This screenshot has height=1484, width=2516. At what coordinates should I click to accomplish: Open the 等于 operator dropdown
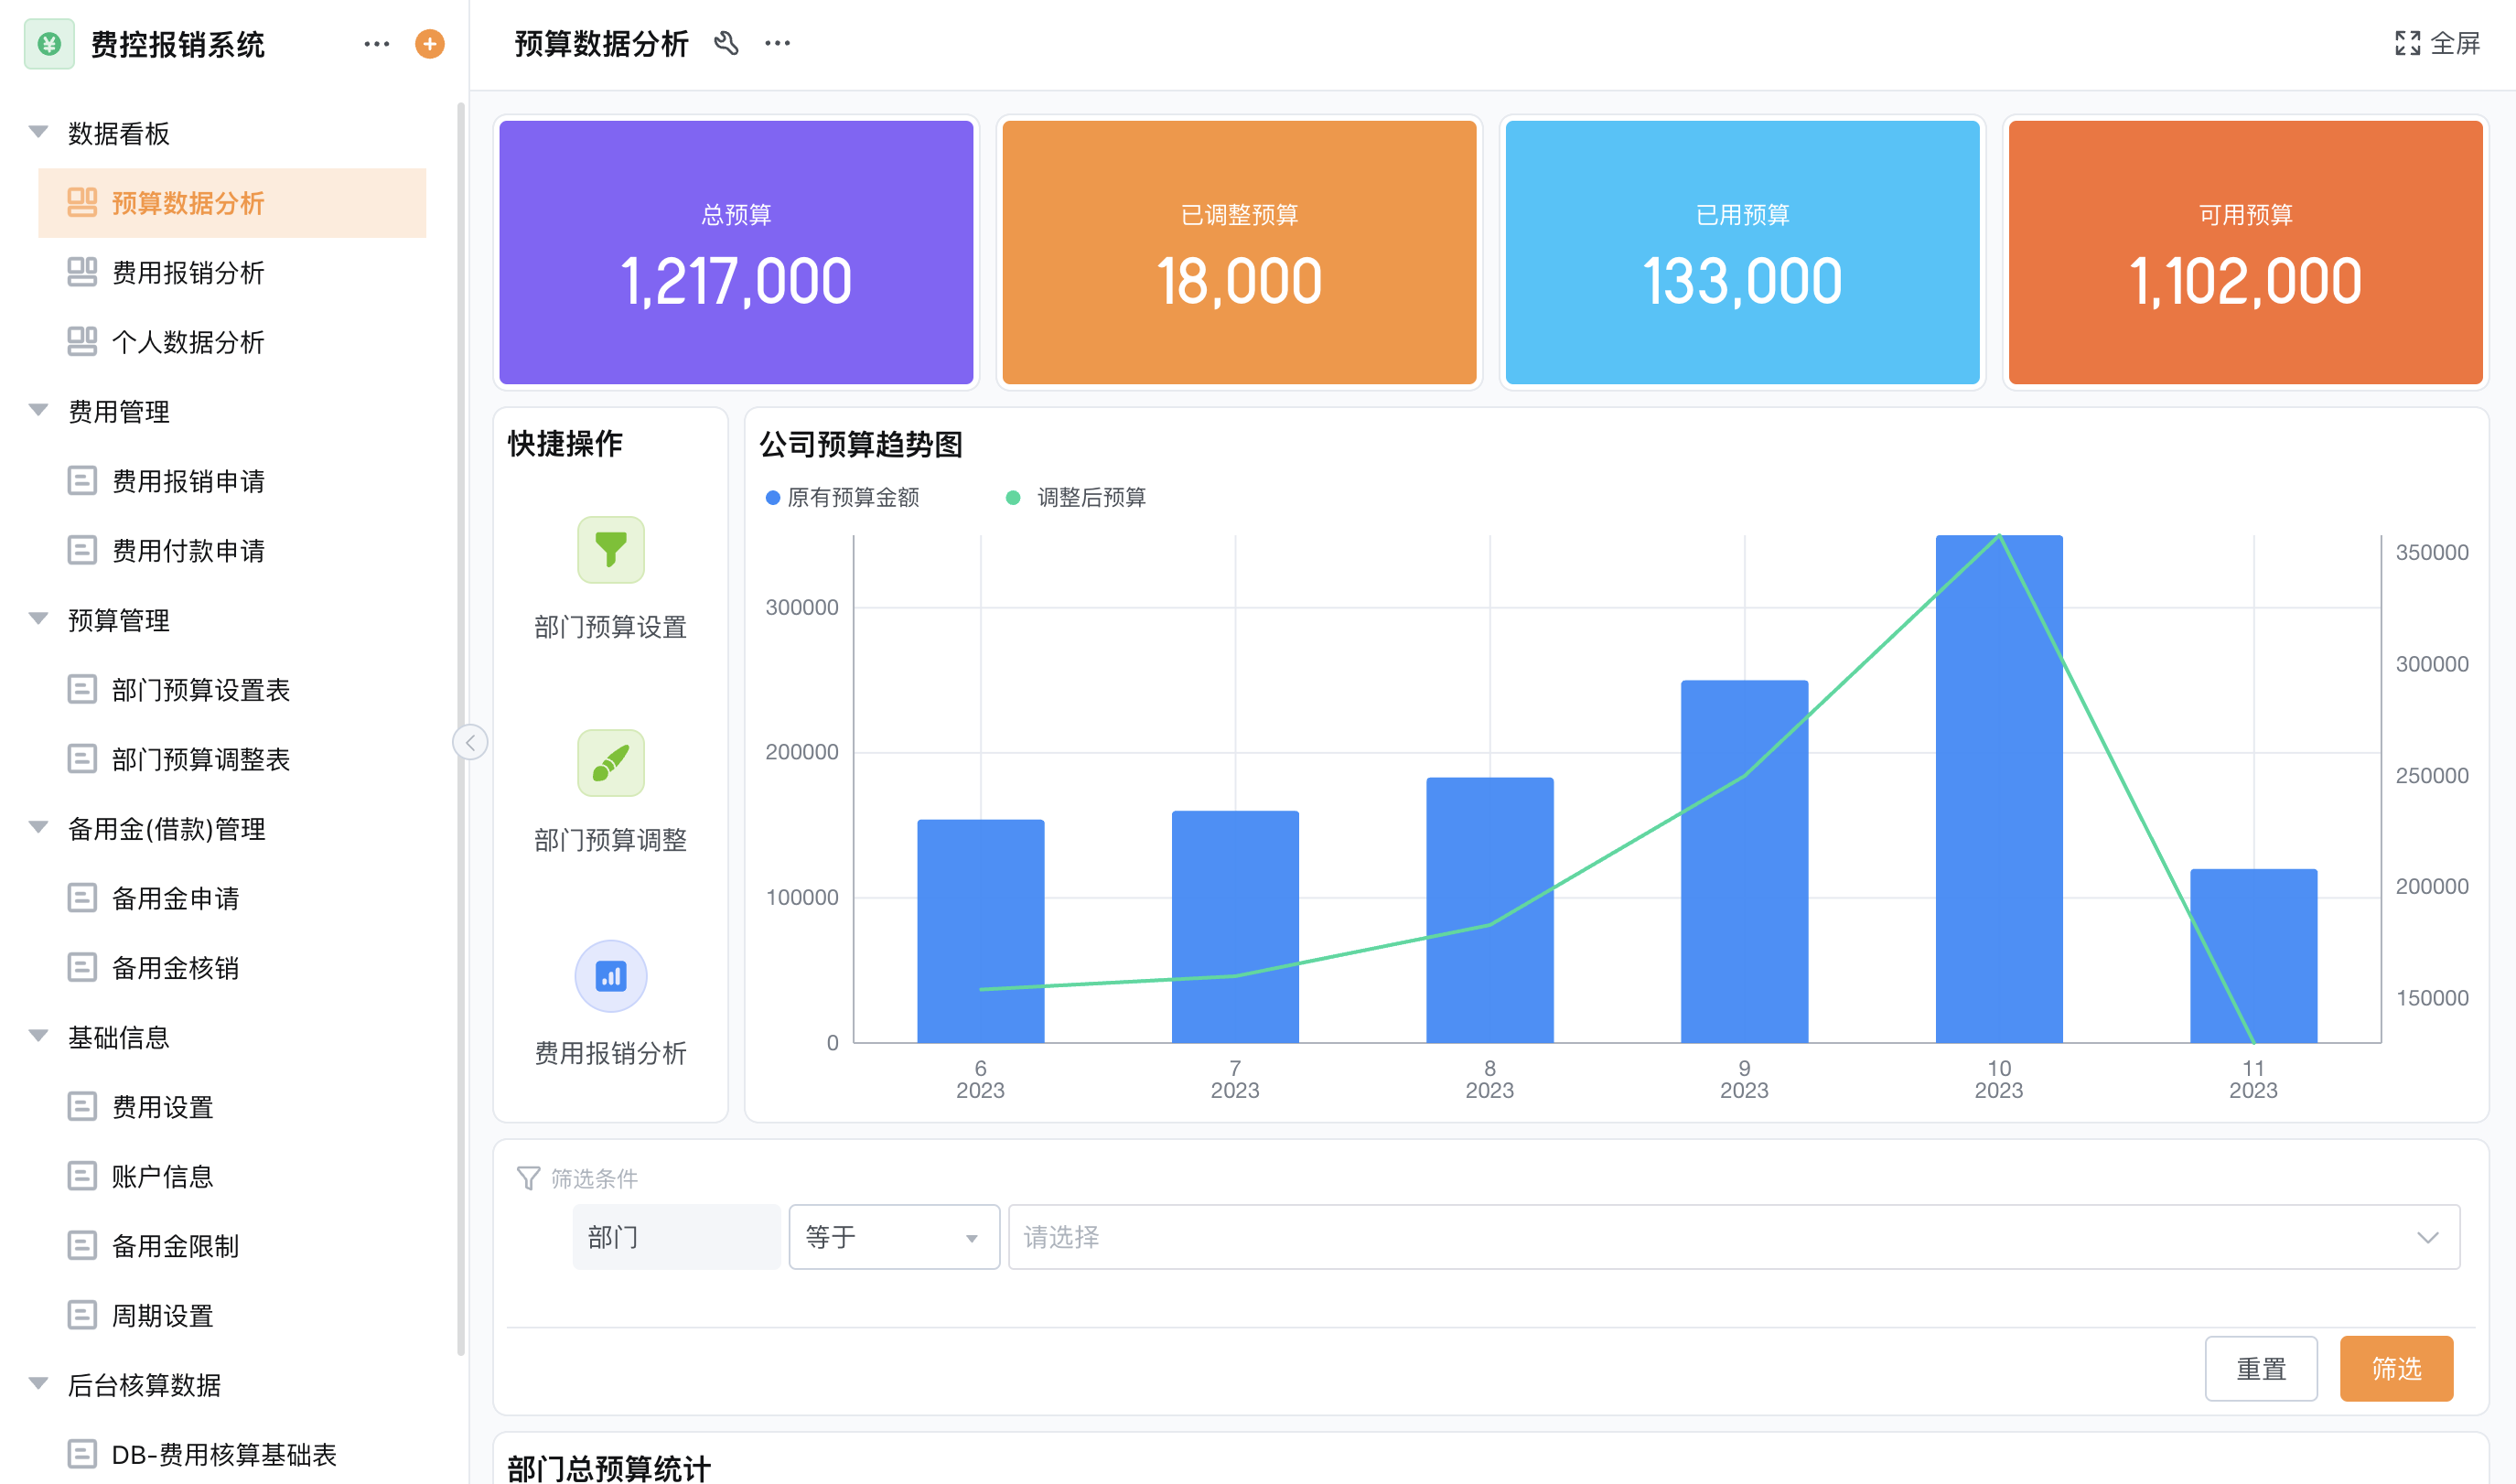click(x=894, y=1237)
